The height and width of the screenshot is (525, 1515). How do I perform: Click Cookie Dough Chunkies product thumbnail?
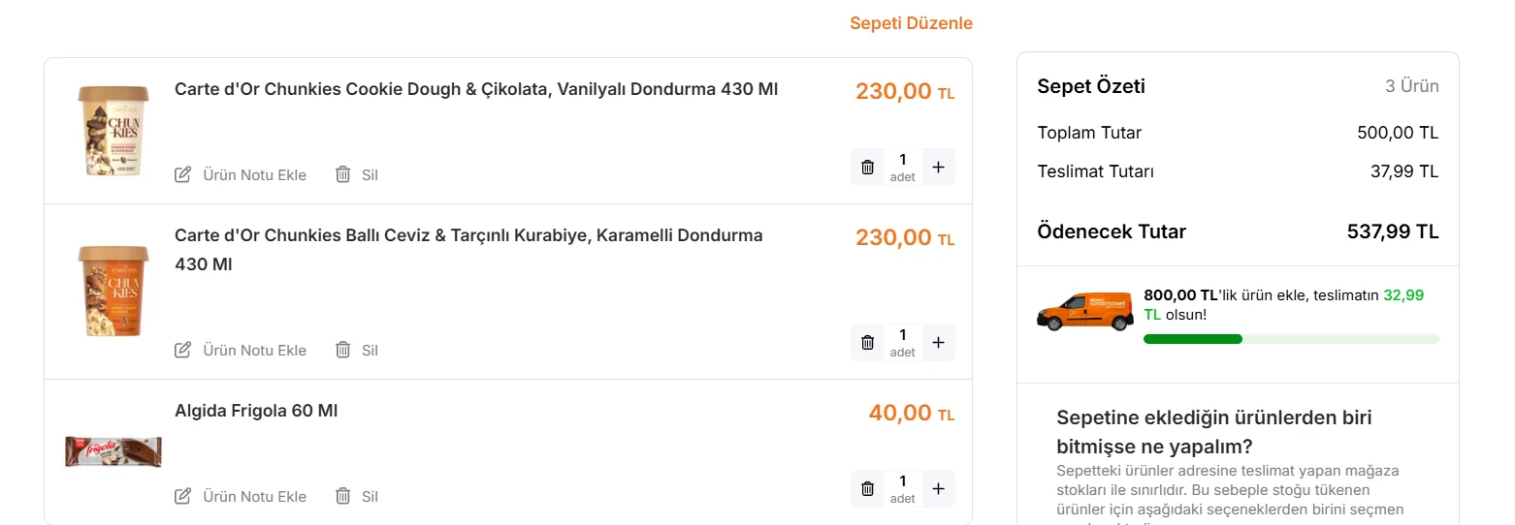pyautogui.click(x=113, y=131)
